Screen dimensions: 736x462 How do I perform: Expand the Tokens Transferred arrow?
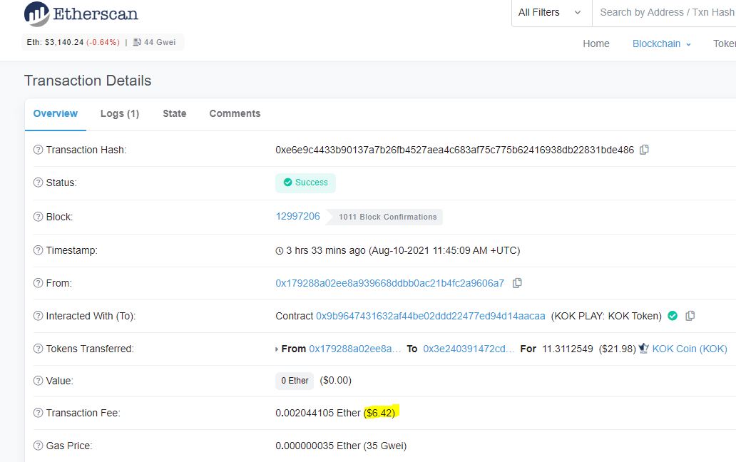(x=277, y=349)
